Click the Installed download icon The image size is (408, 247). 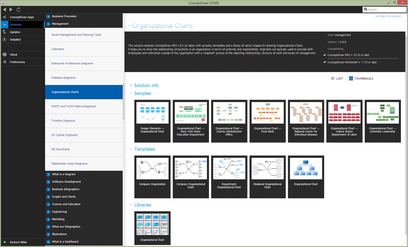coord(4,39)
